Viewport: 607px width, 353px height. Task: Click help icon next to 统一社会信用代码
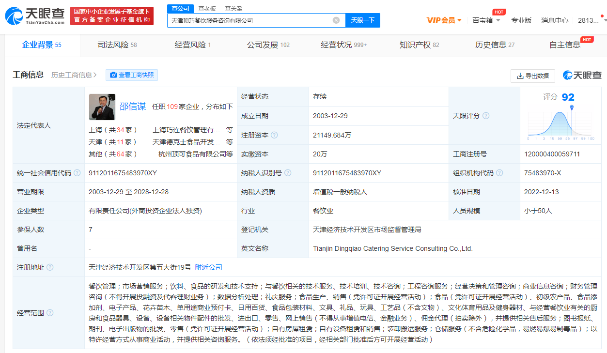77,173
